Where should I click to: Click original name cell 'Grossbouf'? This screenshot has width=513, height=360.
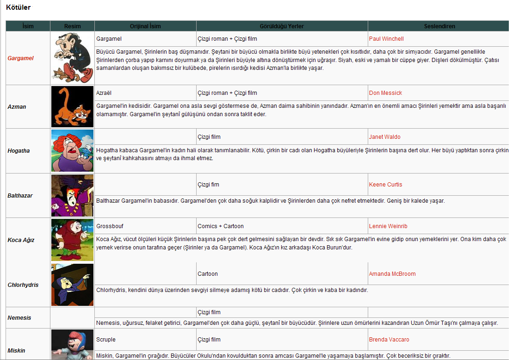click(145, 226)
